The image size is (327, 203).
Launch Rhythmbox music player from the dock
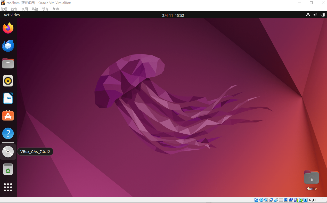coord(8,81)
